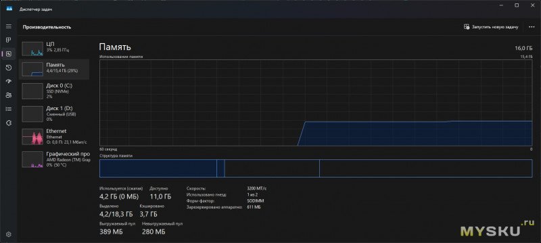Click the 11,0 ГБ available value
The image size is (541, 243).
[x=160, y=196]
